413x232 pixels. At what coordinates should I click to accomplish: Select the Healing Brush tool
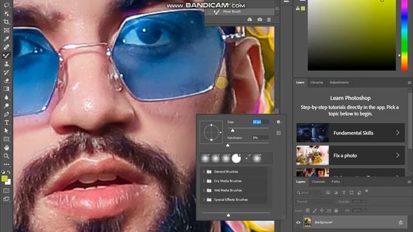pyautogui.click(x=6, y=47)
